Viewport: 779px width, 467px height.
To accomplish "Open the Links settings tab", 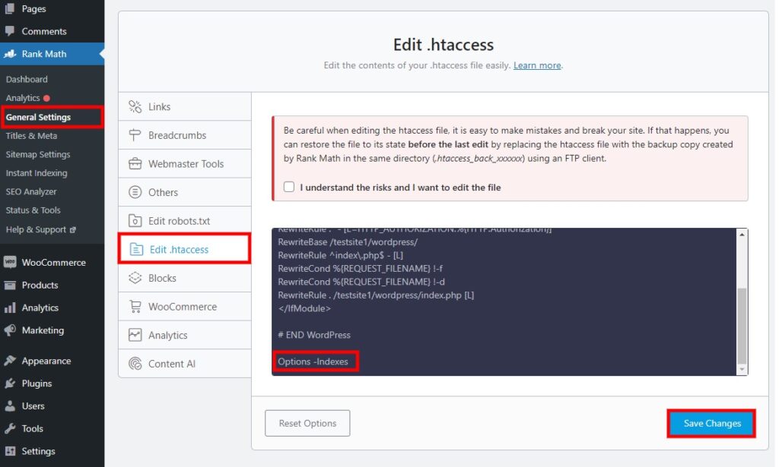I will point(185,106).
